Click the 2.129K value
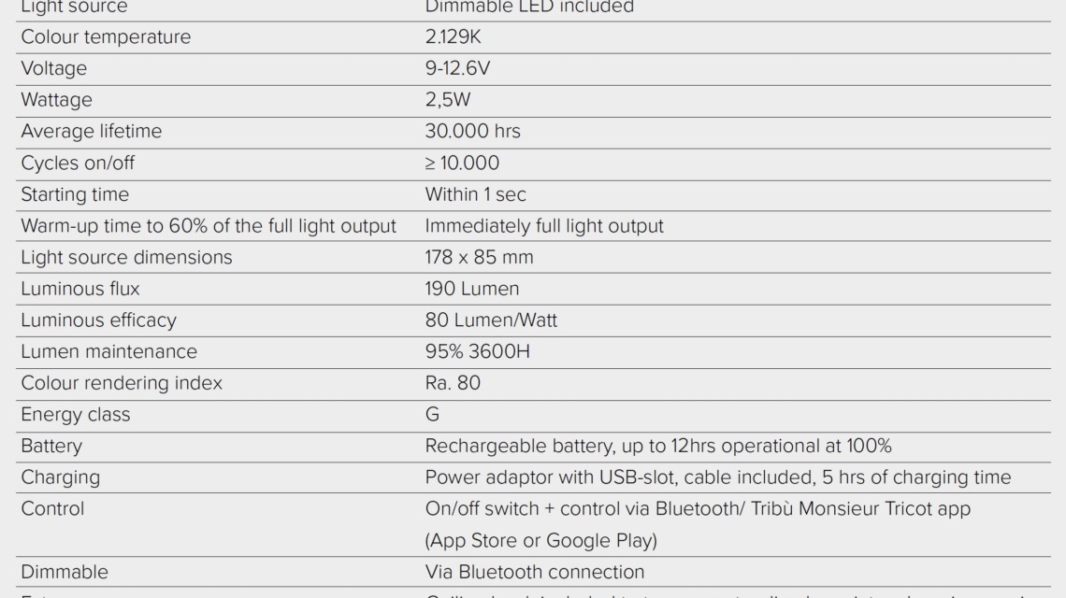 click(453, 37)
